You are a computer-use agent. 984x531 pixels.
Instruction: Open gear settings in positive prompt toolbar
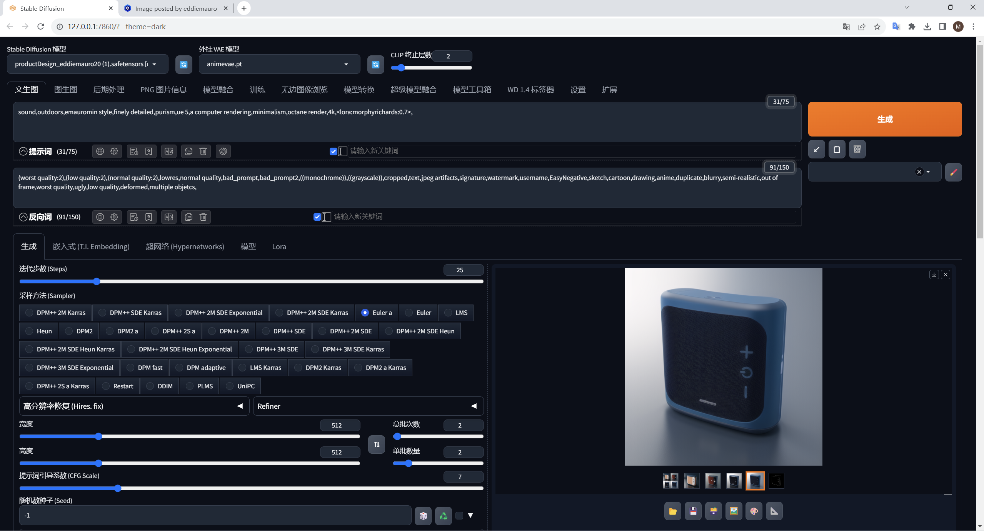click(x=114, y=151)
